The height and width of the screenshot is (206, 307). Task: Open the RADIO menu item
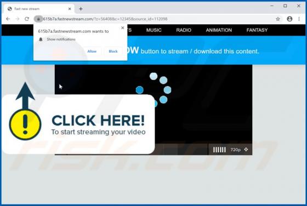pos(184,30)
